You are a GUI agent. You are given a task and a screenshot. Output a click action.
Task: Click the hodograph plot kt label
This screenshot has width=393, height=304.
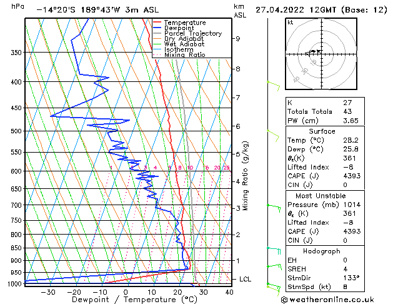(x=291, y=23)
